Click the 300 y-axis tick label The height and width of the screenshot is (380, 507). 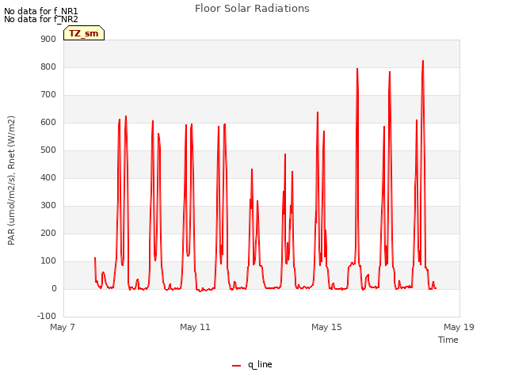click(48, 206)
